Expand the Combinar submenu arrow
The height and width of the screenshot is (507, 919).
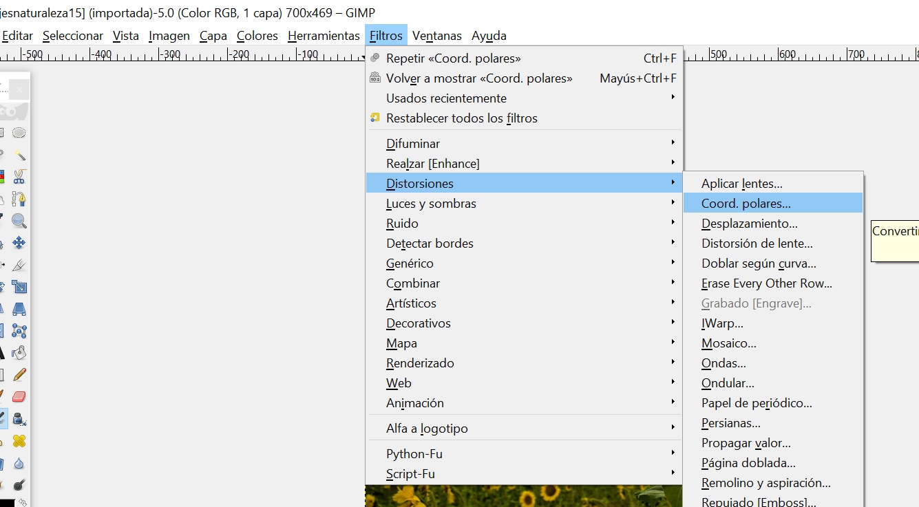673,283
